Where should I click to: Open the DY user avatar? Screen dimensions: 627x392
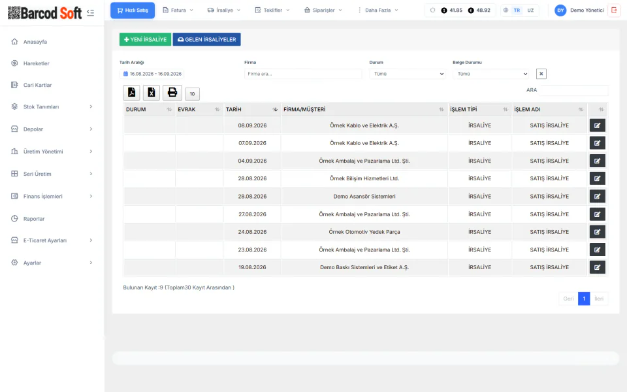pyautogui.click(x=560, y=10)
